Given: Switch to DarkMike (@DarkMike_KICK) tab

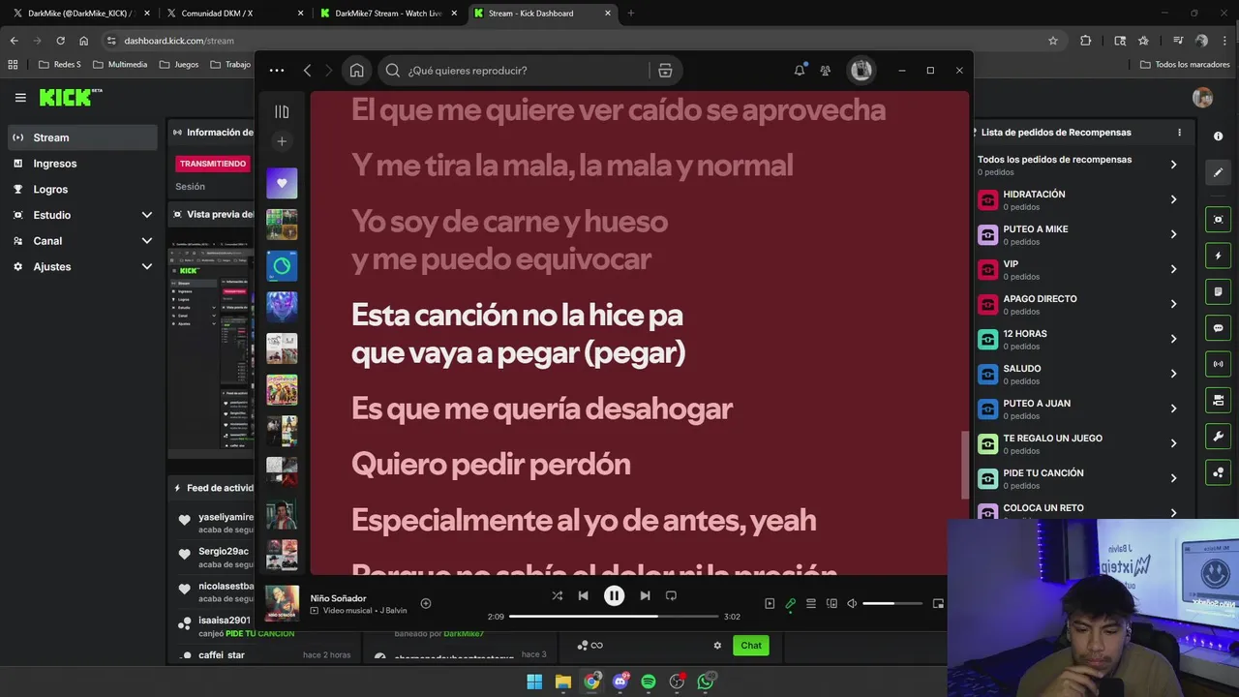Looking at the screenshot, I should (82, 14).
